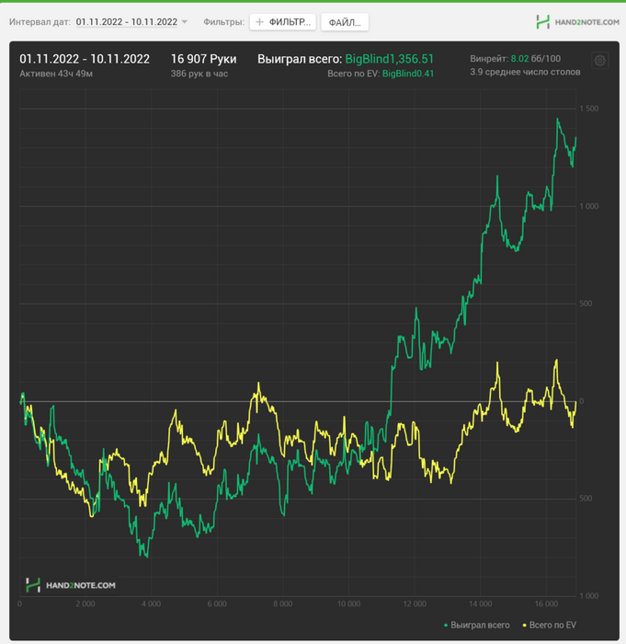Click the BigBlind1,356.51 total won value
This screenshot has width=626, height=644.
point(389,59)
